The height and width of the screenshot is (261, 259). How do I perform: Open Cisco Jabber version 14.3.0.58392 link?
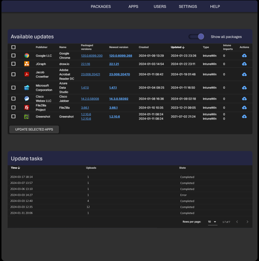point(119,99)
